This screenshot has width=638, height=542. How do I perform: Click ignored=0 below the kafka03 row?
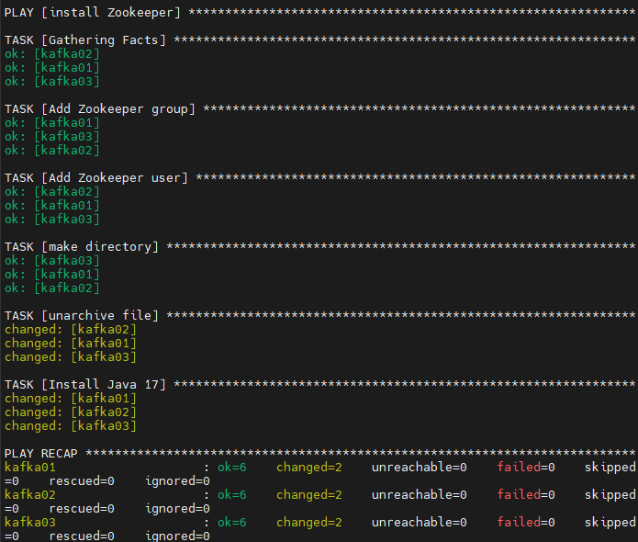tap(177, 536)
